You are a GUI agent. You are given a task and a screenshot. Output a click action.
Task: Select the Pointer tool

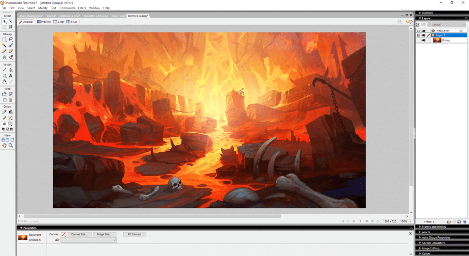click(5, 21)
